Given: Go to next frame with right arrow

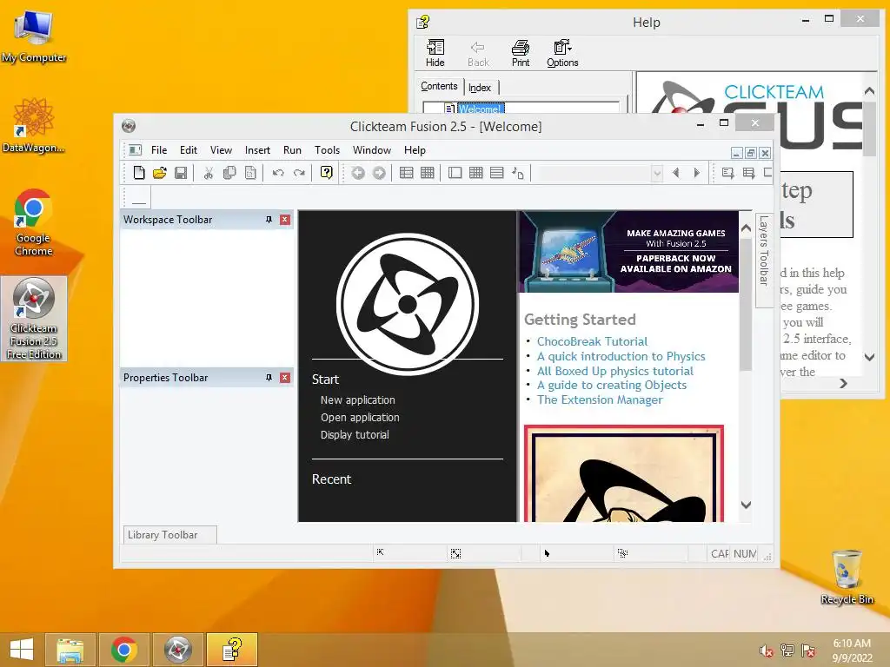Looking at the screenshot, I should tap(696, 173).
